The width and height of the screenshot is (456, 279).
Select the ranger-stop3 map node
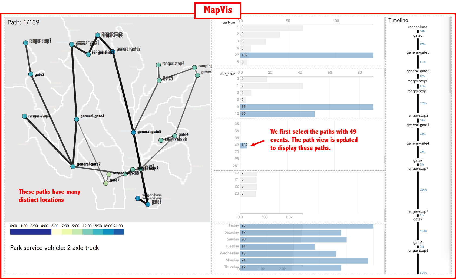tap(158, 65)
